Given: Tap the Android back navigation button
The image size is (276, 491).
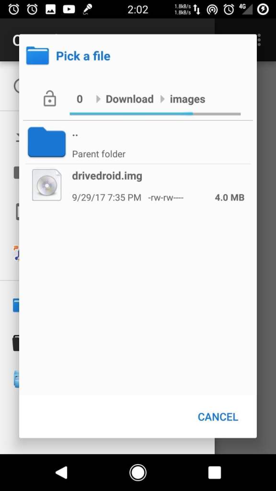Looking at the screenshot, I should (61, 472).
